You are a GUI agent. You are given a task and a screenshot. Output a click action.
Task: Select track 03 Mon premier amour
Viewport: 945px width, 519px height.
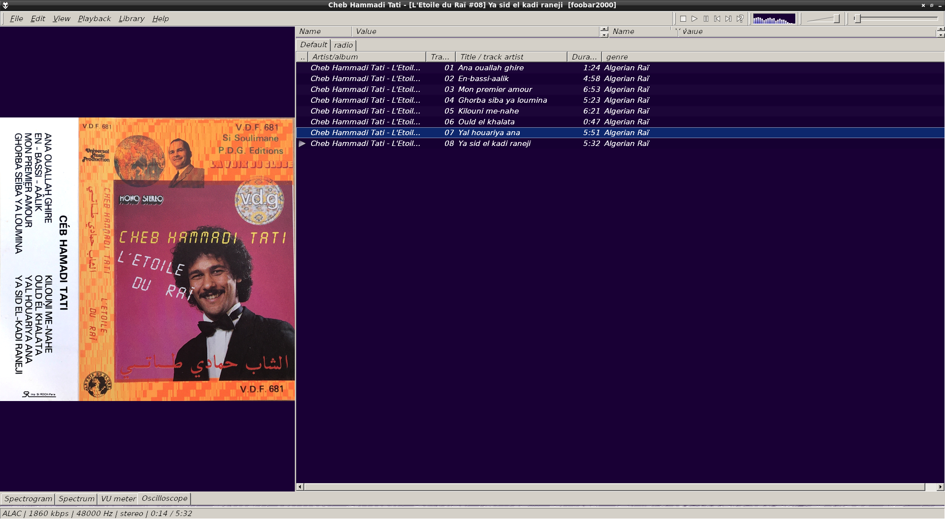[x=620, y=89]
